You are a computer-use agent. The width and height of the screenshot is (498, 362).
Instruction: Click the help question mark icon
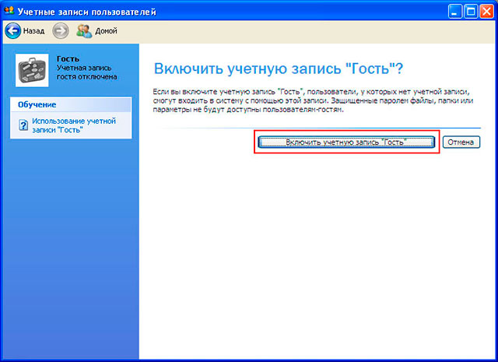[x=23, y=125]
